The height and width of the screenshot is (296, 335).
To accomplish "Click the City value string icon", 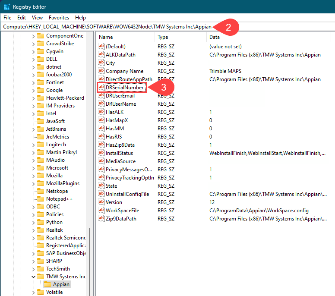I will coord(101,63).
